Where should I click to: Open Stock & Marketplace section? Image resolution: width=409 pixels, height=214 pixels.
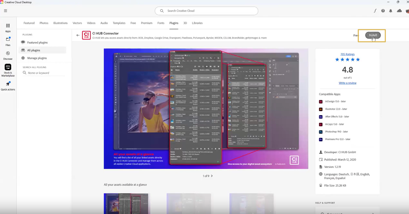8,71
